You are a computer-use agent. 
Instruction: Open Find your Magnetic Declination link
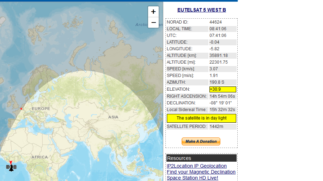click(x=201, y=172)
